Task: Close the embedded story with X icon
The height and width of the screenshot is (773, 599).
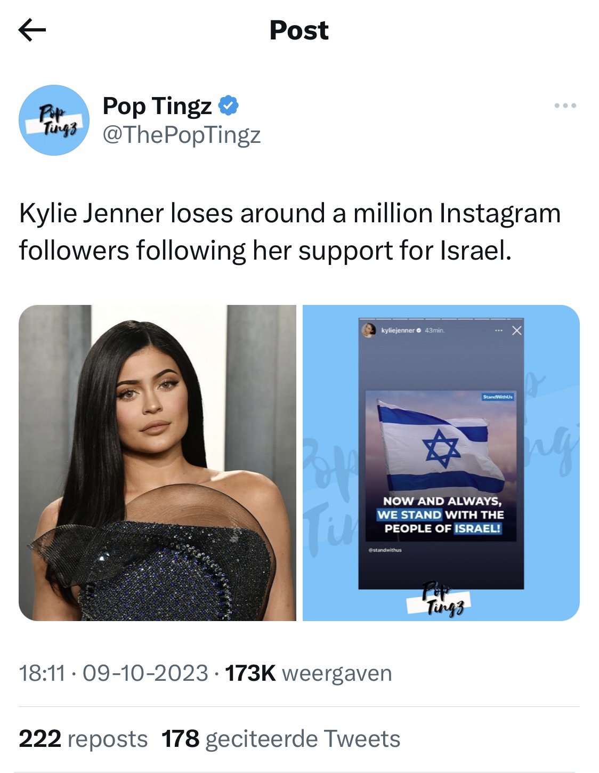Action: coord(516,331)
